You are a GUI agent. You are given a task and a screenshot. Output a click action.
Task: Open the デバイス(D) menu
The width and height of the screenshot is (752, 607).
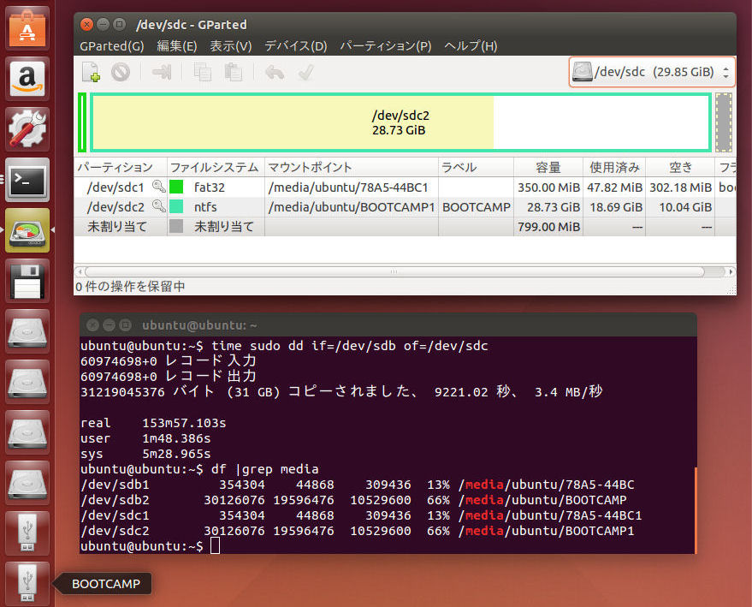point(296,46)
